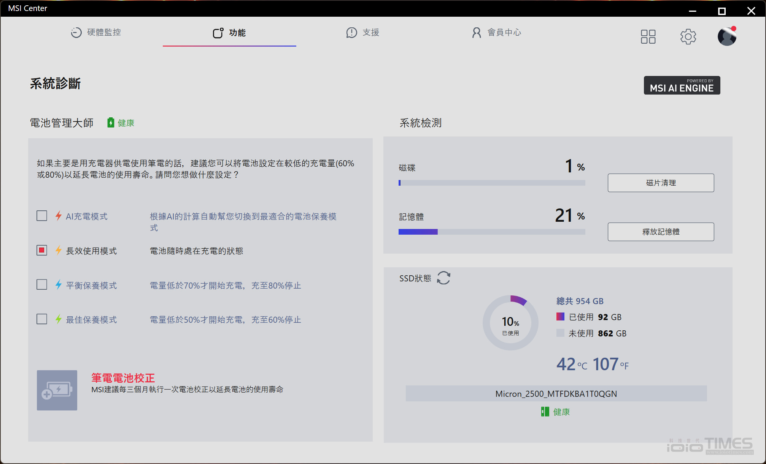
Task: Click the AI充電模式 red lightning icon
Action: (58, 216)
